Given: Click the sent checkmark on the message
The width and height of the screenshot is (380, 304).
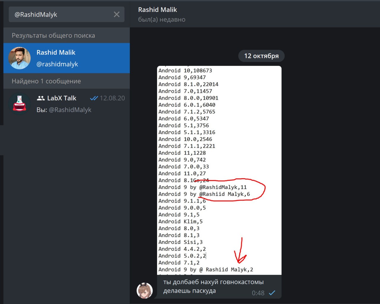Looking at the screenshot, I should 272,293.
